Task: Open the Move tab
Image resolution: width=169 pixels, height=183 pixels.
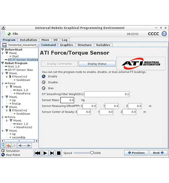Action: [x=45, y=40]
